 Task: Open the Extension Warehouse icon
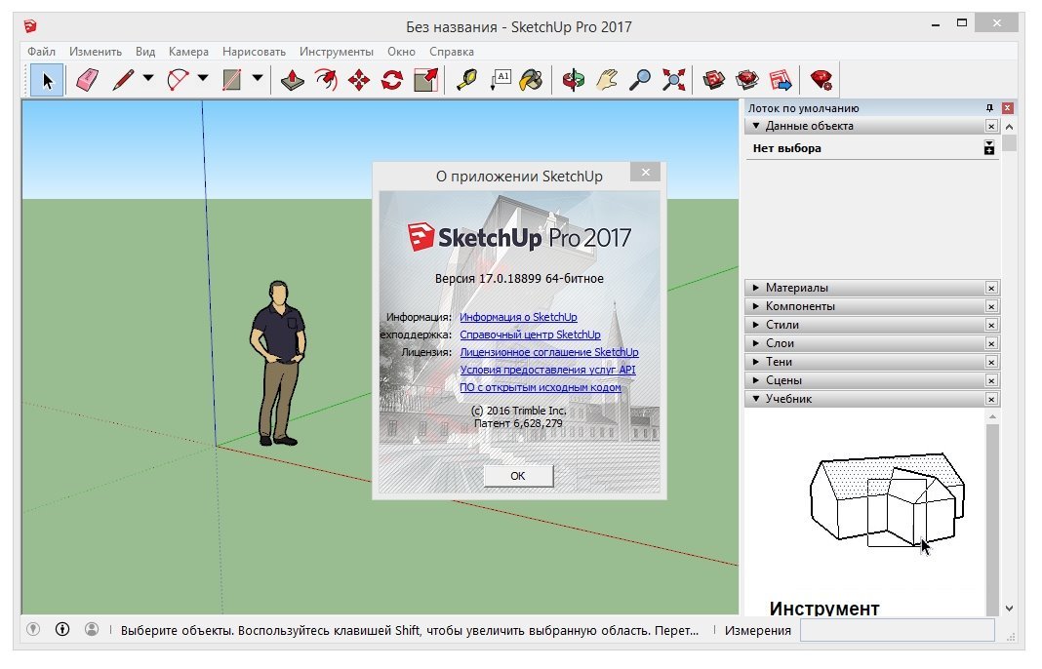[747, 80]
